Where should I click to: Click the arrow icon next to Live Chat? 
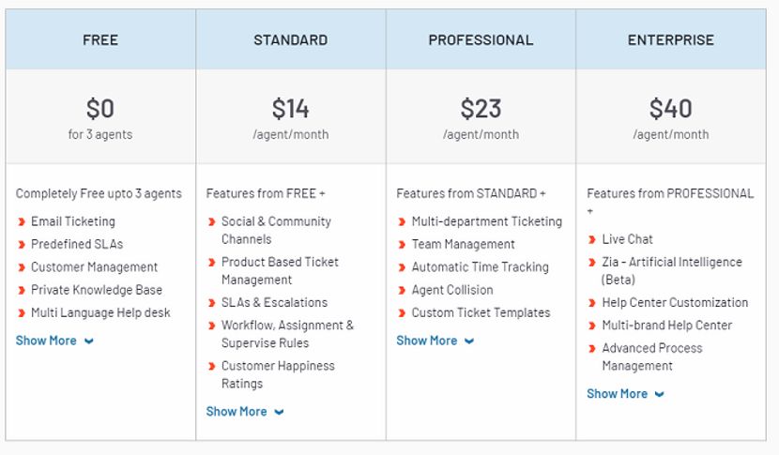click(592, 240)
